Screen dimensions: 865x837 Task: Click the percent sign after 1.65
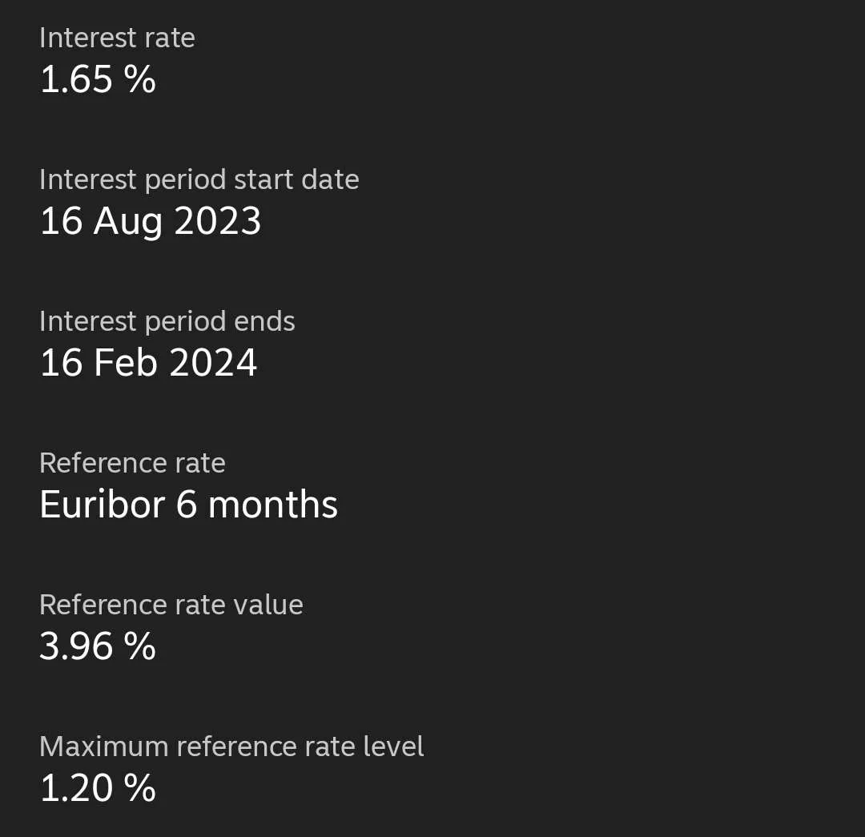click(x=139, y=80)
